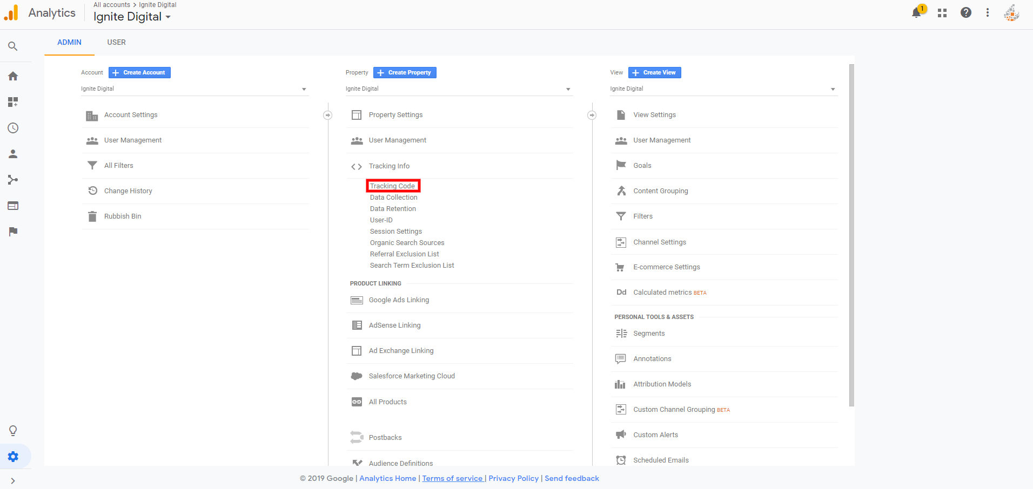1033x489 pixels.
Task: Click the Create Property button
Action: (405, 72)
